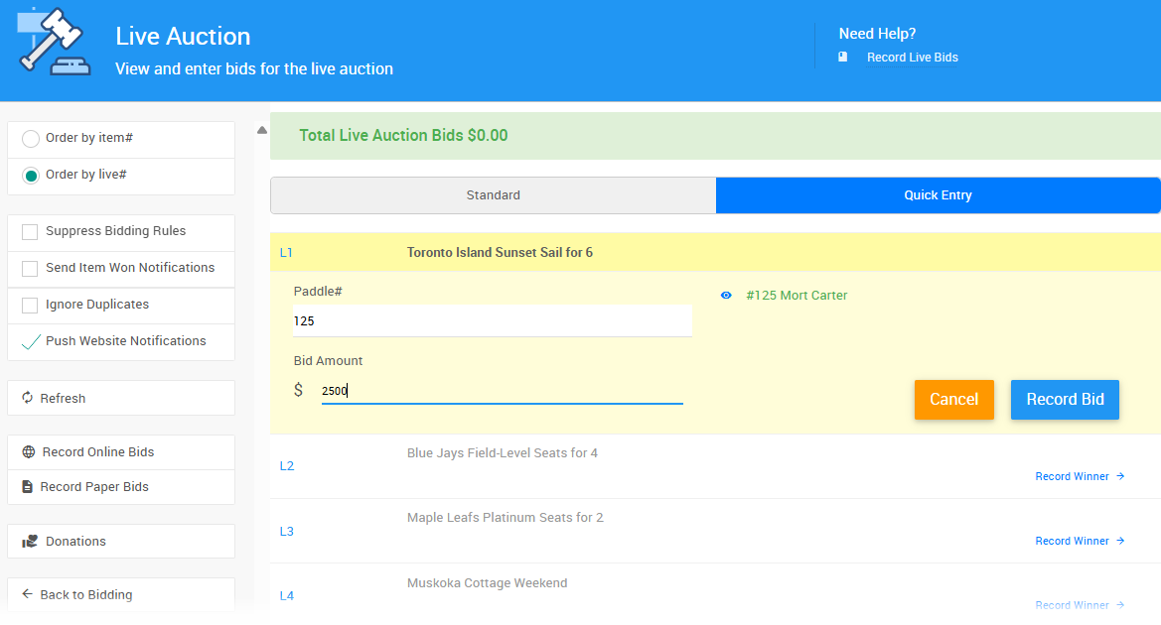The height and width of the screenshot is (625, 1161).
Task: Select the Order by live# radio button
Action: click(31, 176)
